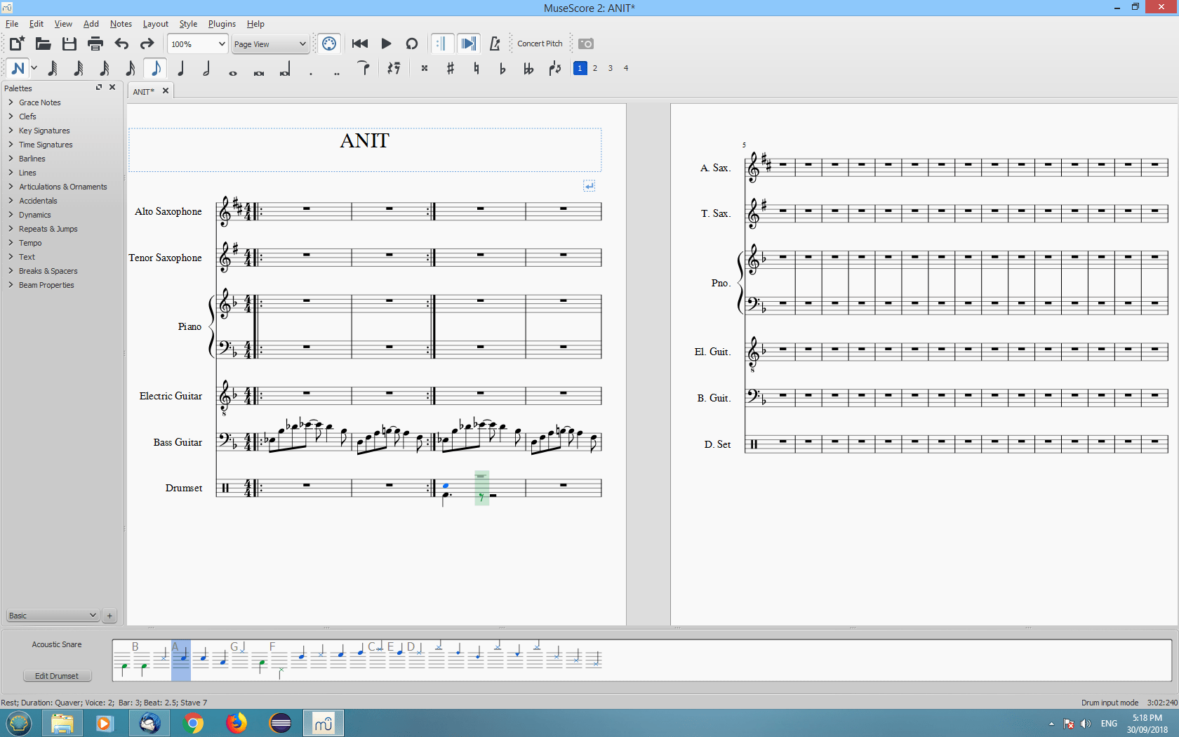Viewport: 1179px width, 737px height.
Task: Launch Firefox from the taskbar
Action: coord(237,722)
